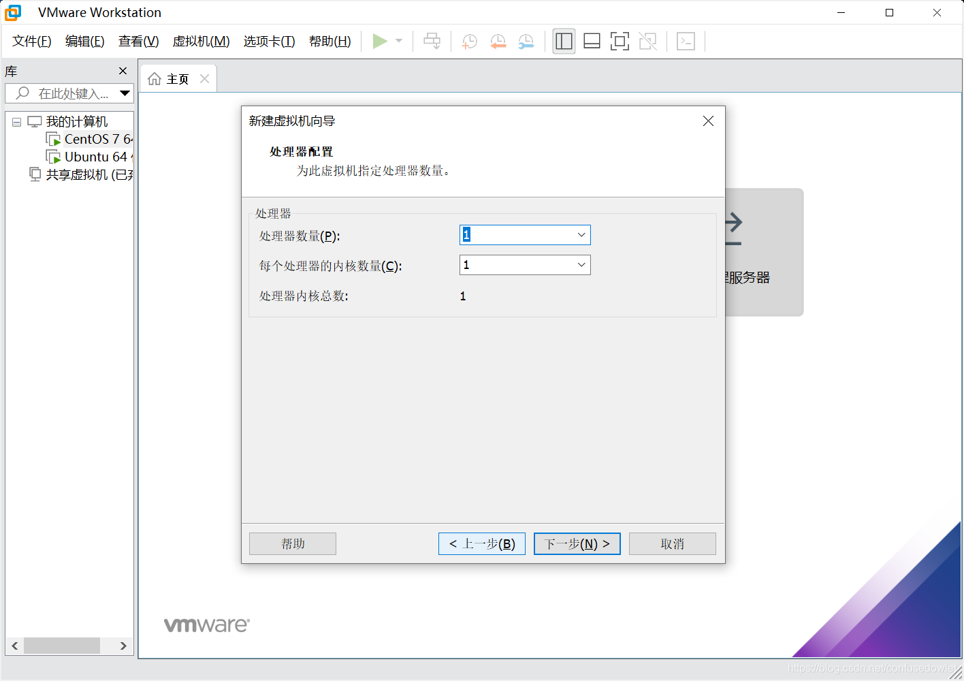Click the connect to remote server tile
964x681 pixels.
click(x=765, y=252)
